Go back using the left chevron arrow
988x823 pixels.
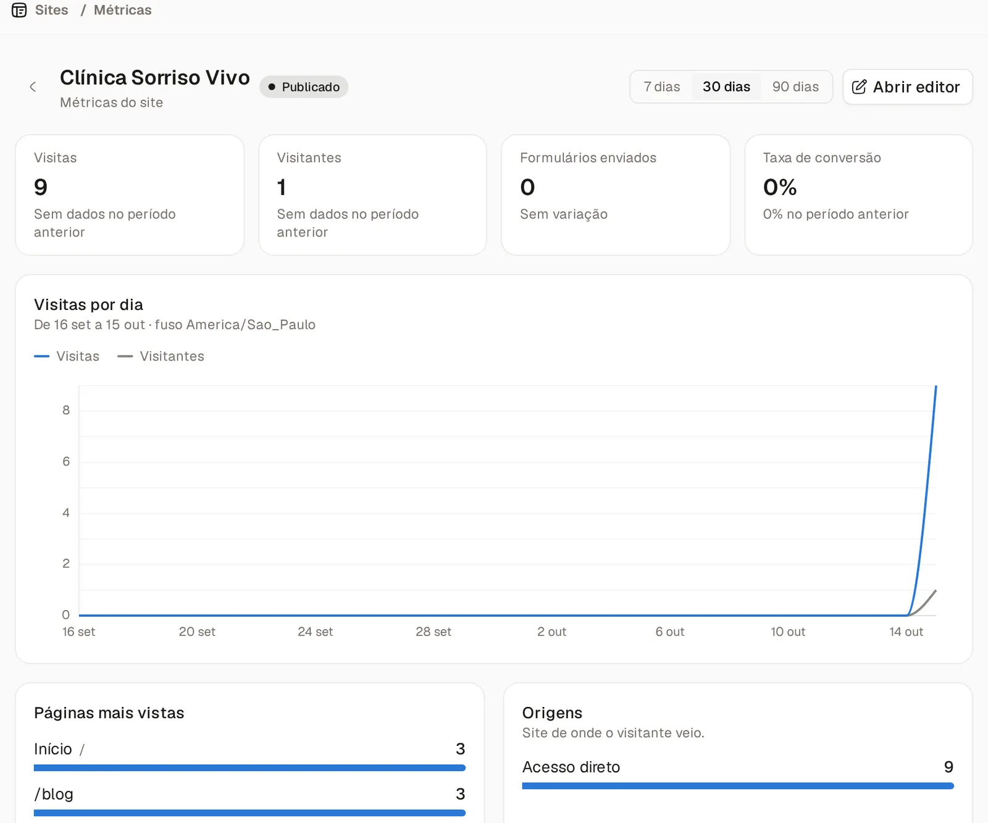click(x=33, y=87)
